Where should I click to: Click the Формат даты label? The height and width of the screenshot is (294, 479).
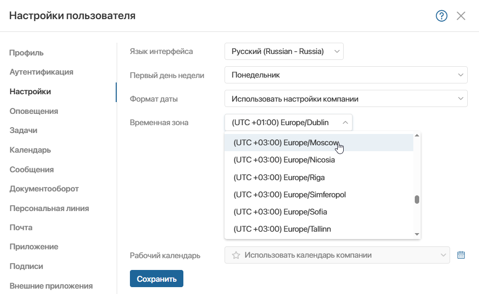pyautogui.click(x=153, y=99)
